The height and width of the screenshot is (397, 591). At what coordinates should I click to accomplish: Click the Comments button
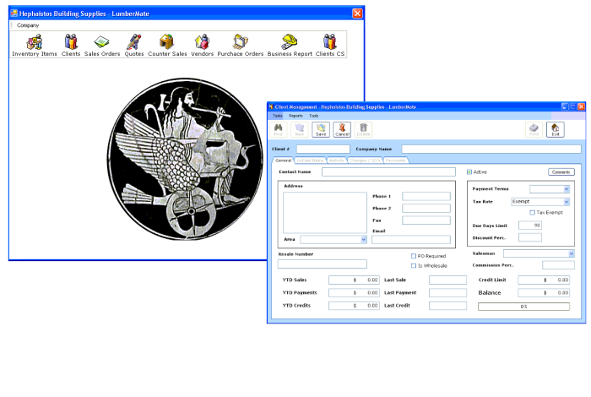[561, 172]
